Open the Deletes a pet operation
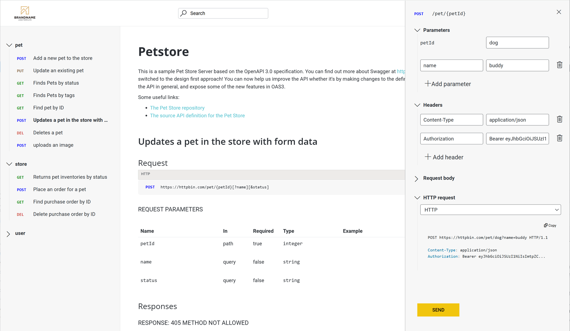570x331 pixels. click(x=48, y=133)
